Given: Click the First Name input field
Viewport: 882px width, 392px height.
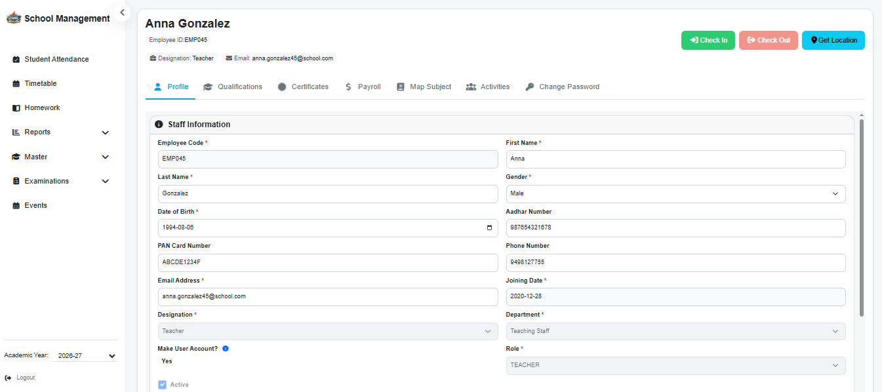Looking at the screenshot, I should (x=675, y=159).
